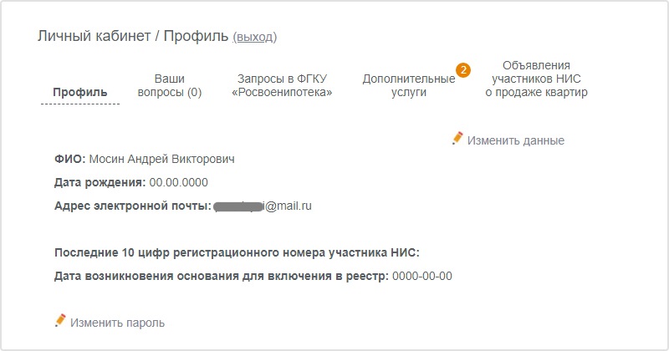Log out via the выход link

(255, 37)
